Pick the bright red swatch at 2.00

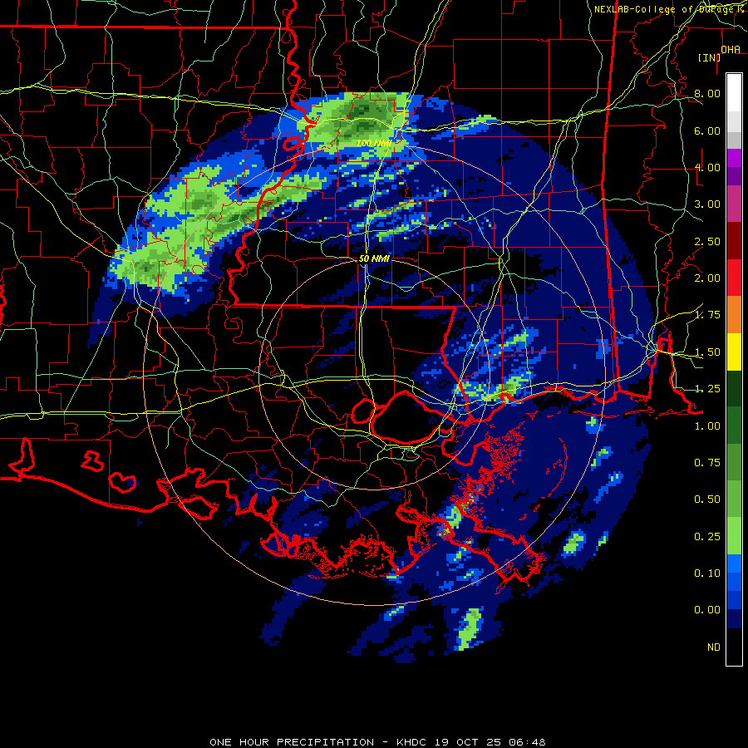click(x=734, y=278)
